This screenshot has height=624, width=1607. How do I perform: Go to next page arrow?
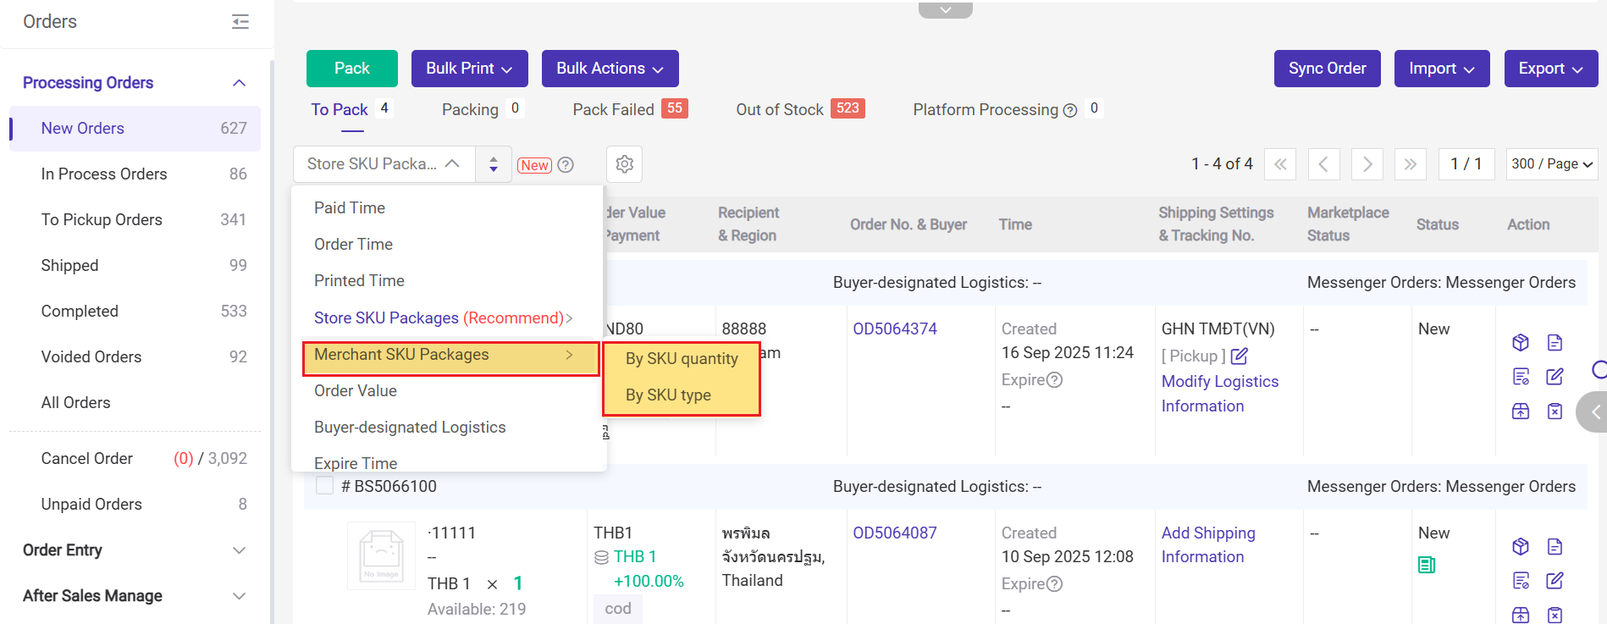[1367, 164]
